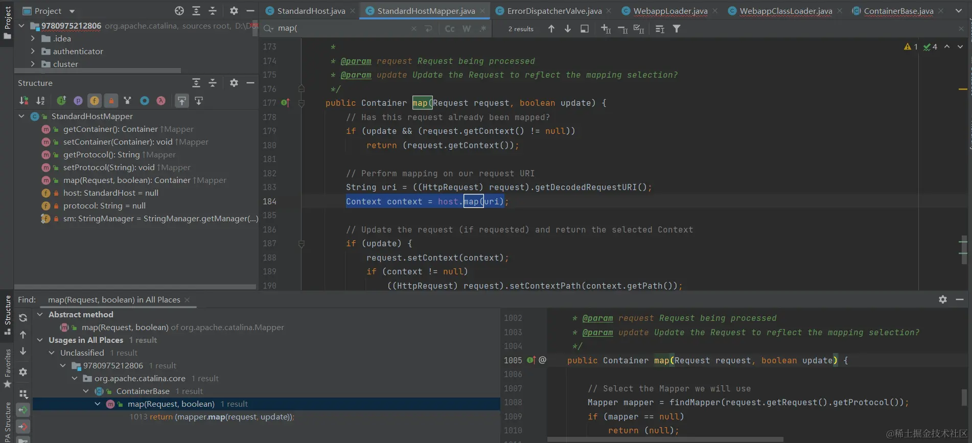Click locate file target icon in Project
The width and height of the screenshot is (972, 443).
click(x=179, y=11)
